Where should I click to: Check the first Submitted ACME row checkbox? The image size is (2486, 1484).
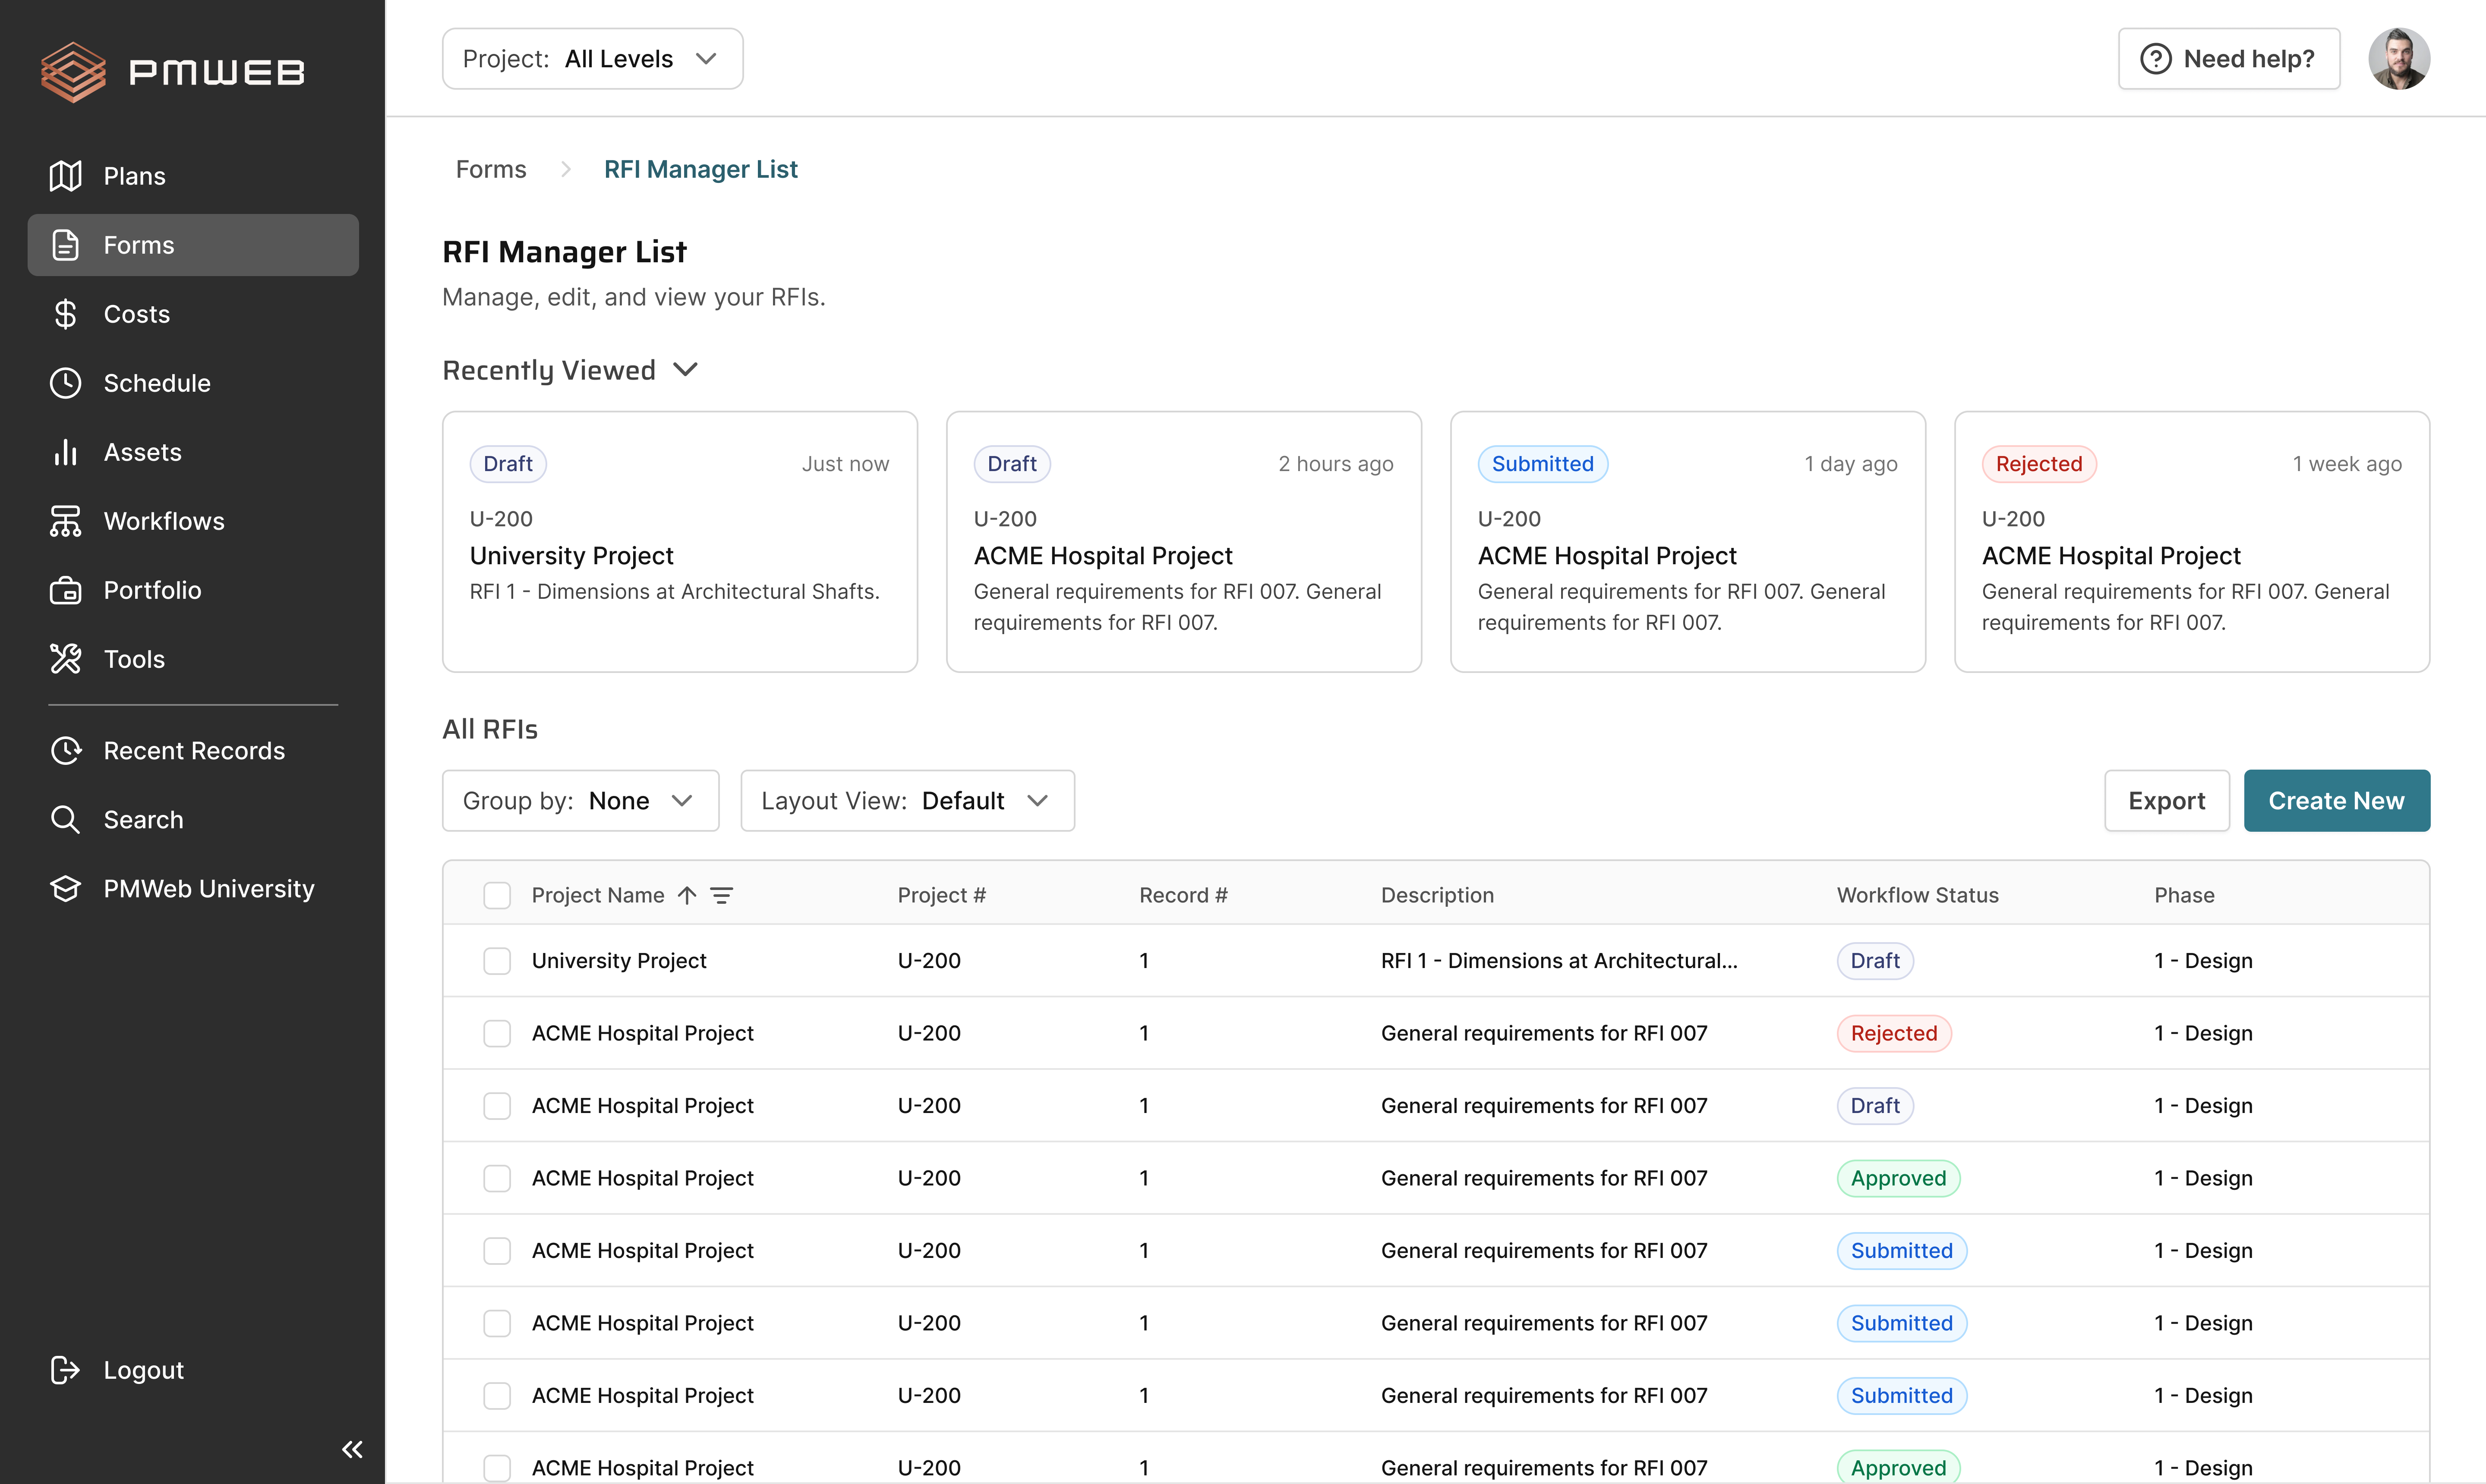point(497,1251)
